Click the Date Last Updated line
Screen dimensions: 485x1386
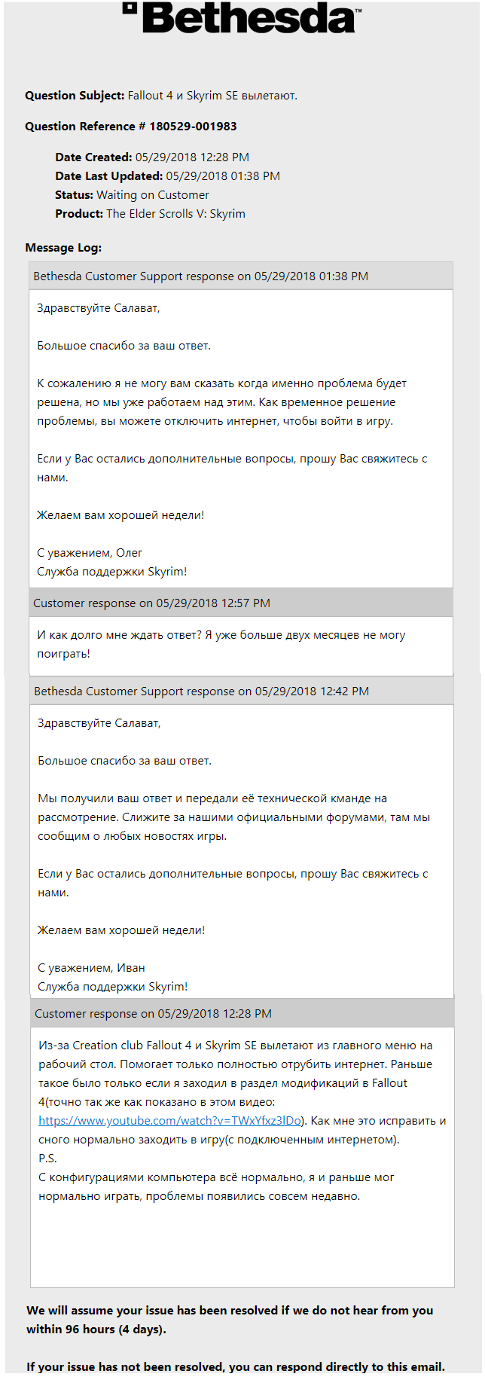point(167,176)
